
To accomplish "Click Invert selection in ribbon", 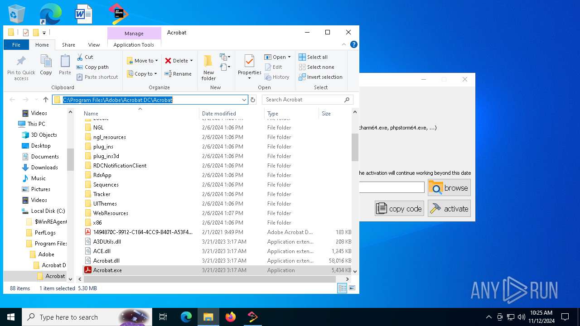I will click(x=320, y=77).
